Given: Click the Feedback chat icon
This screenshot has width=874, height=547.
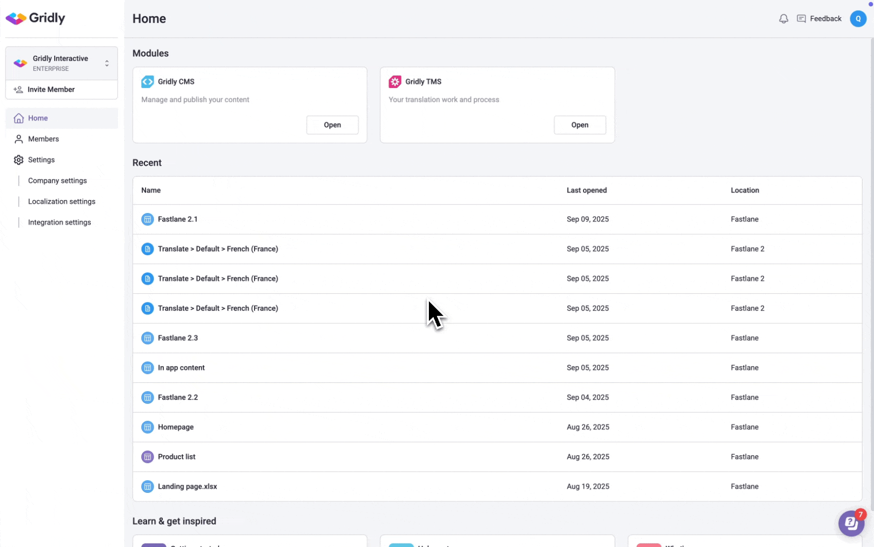Looking at the screenshot, I should click(x=801, y=19).
